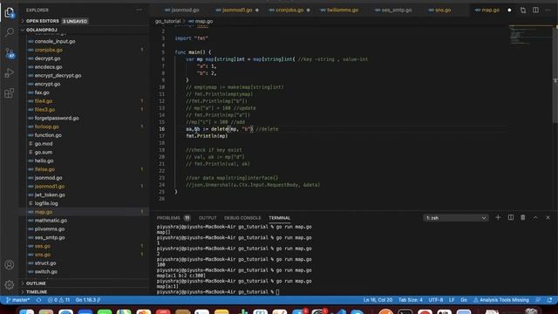Click go_tutorial in the breadcrumb
Image resolution: width=558 pixels, height=314 pixels.
[167, 21]
